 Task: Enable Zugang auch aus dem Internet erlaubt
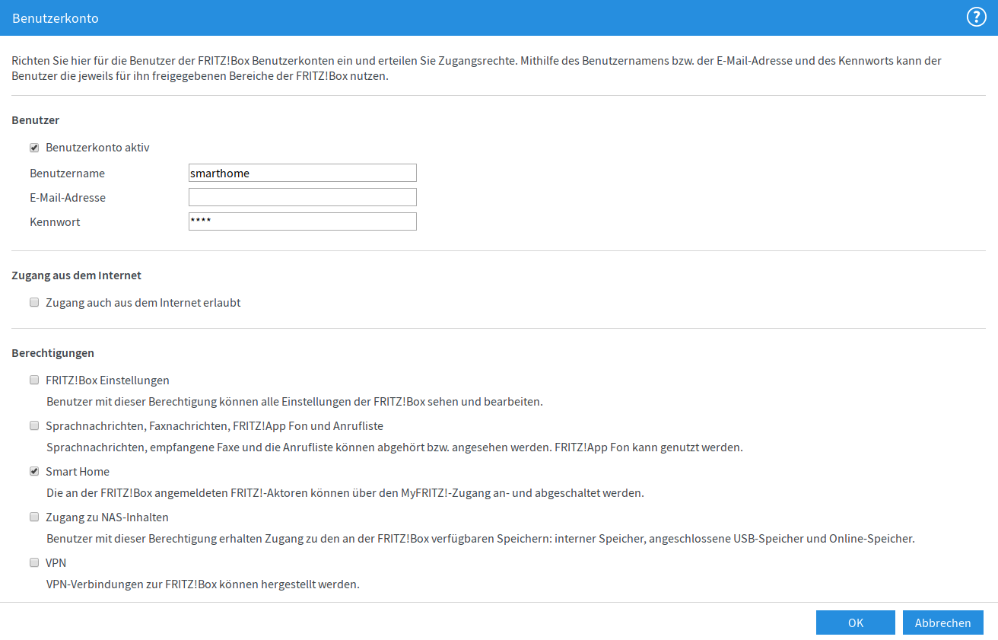34,302
